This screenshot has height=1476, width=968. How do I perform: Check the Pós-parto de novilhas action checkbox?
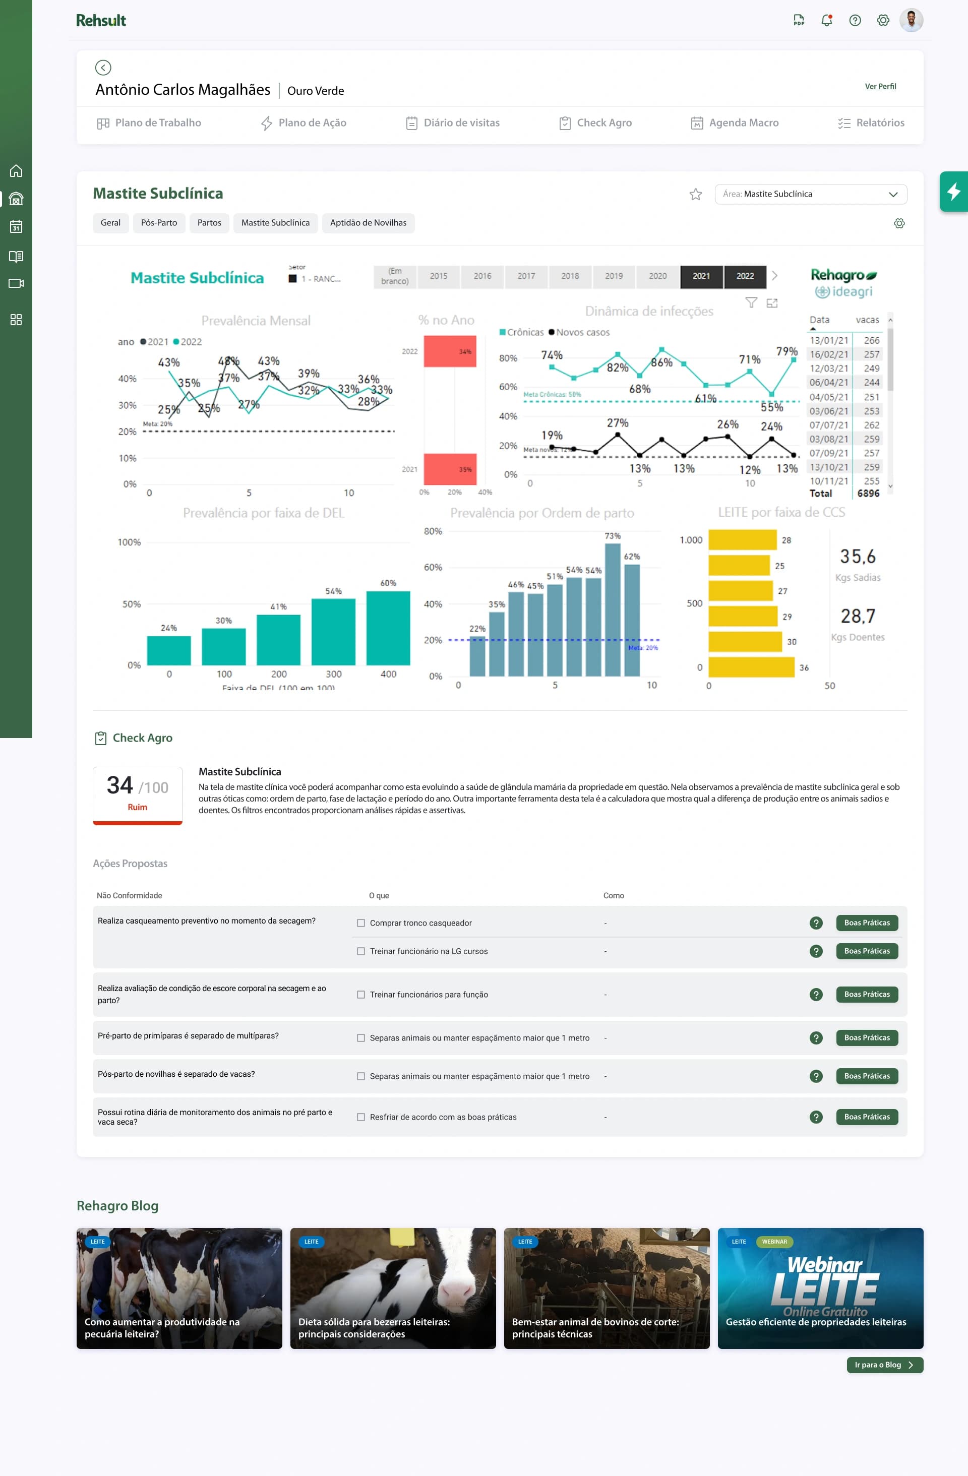click(361, 1076)
